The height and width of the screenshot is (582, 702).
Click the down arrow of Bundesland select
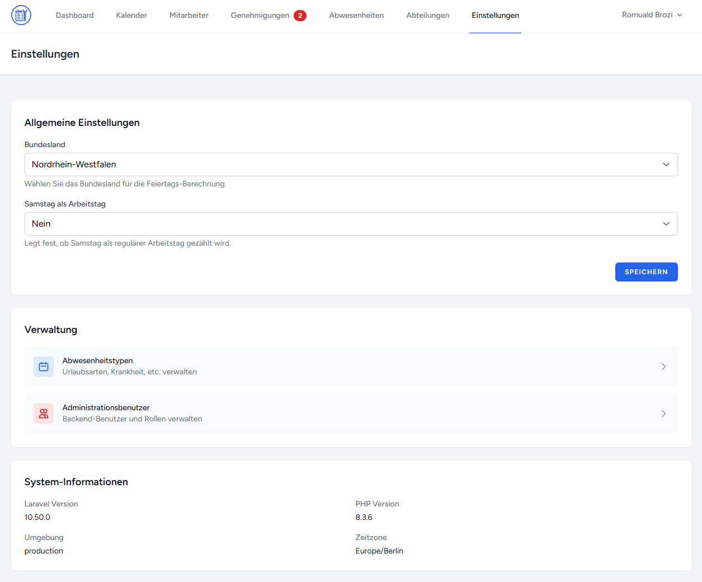666,165
